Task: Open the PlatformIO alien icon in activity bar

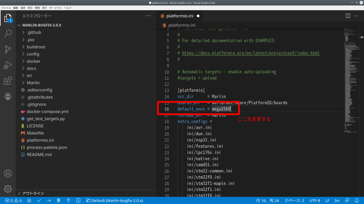Action: tap(8, 96)
